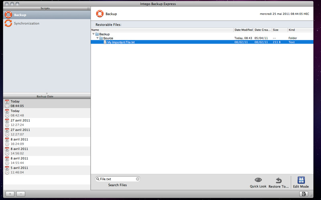The height and width of the screenshot is (200, 321).
Task: Click the Backup folder icon in tree
Action: click(97, 34)
